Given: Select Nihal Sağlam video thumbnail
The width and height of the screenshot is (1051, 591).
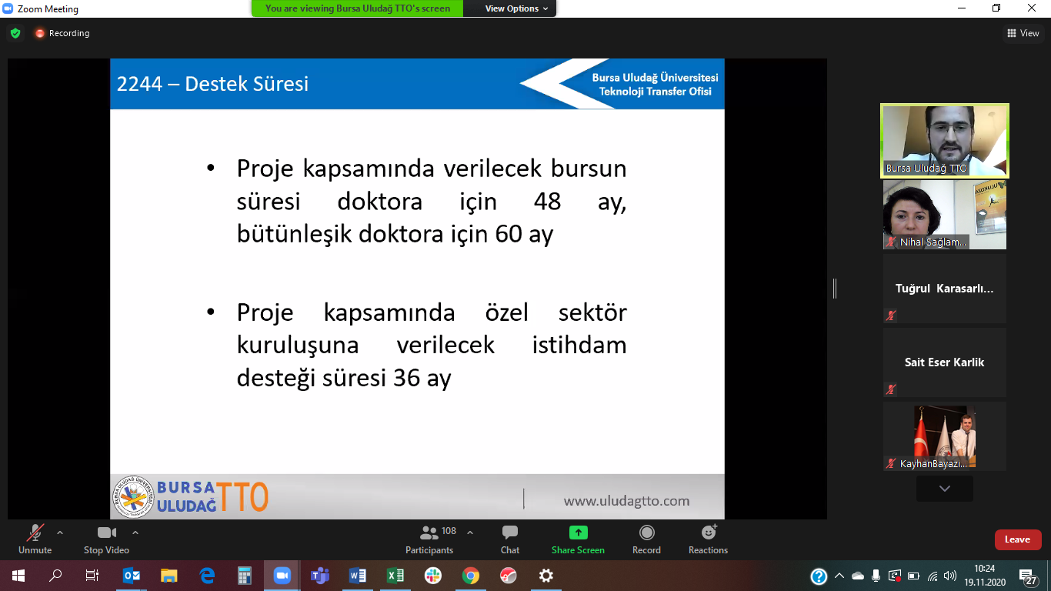Looking at the screenshot, I should [x=945, y=215].
